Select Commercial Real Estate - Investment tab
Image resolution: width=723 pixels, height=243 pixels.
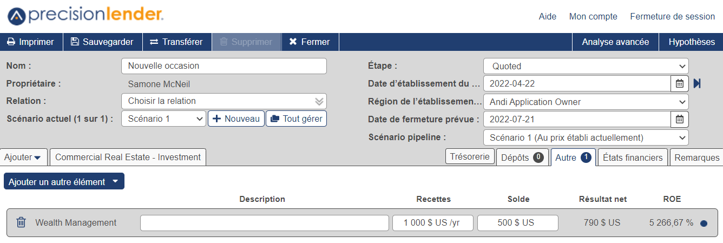[128, 157]
